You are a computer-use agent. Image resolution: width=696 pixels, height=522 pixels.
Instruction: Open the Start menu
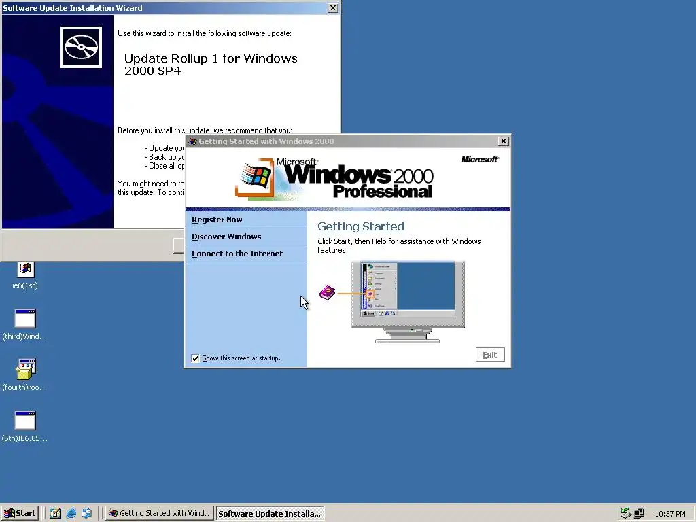(20, 514)
